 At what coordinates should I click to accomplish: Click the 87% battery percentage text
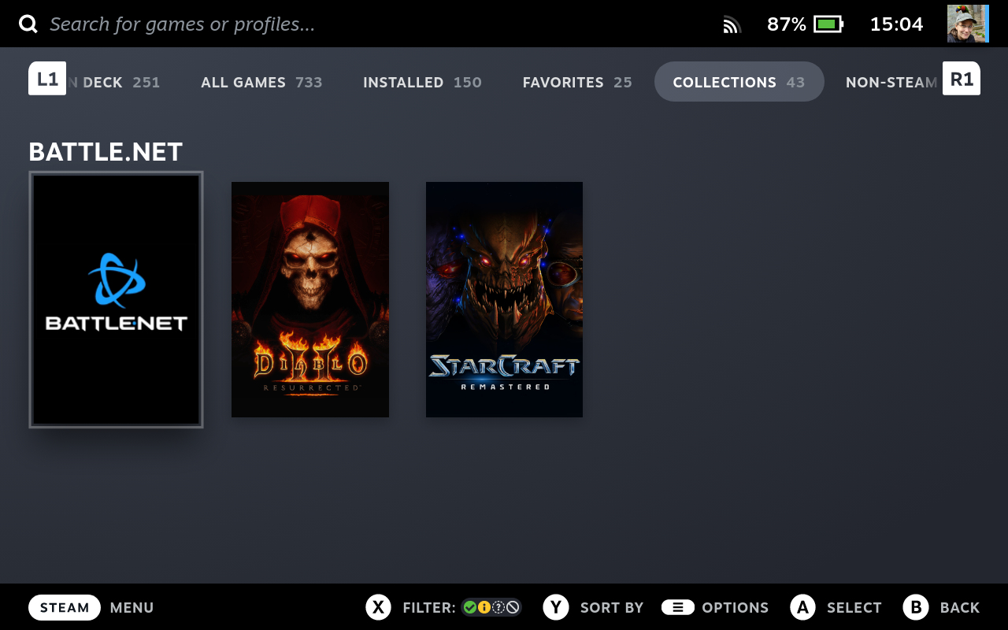(x=787, y=24)
